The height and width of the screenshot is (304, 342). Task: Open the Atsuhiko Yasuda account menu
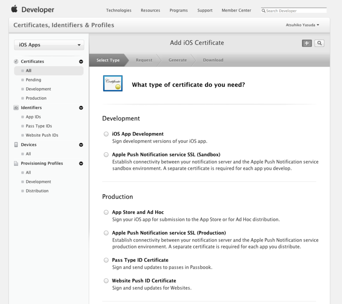[302, 25]
